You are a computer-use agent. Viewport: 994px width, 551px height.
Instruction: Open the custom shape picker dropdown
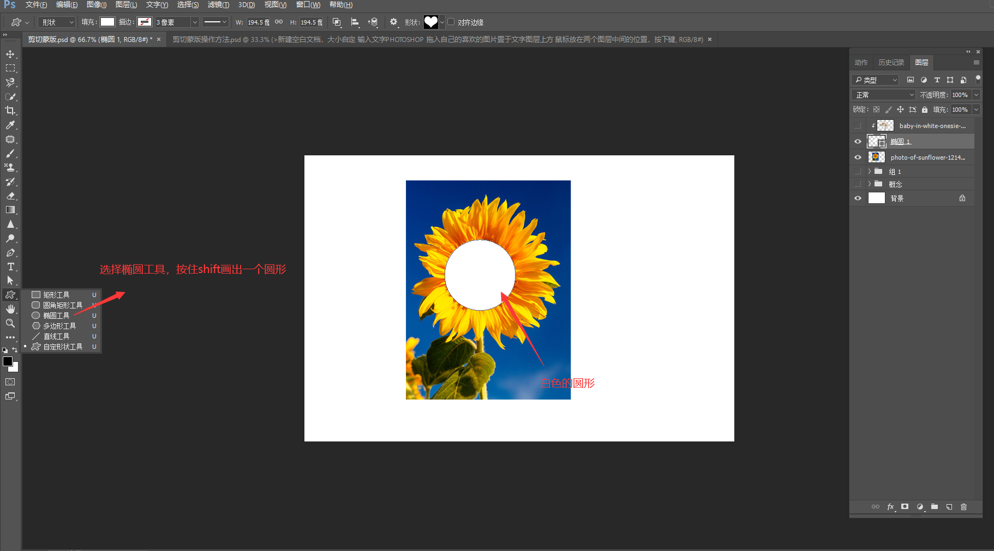point(442,22)
